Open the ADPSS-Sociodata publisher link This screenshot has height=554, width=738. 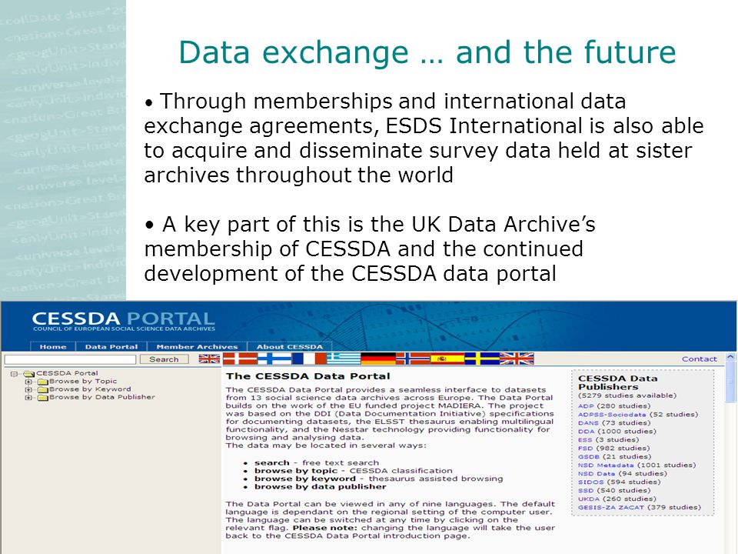tap(612, 415)
